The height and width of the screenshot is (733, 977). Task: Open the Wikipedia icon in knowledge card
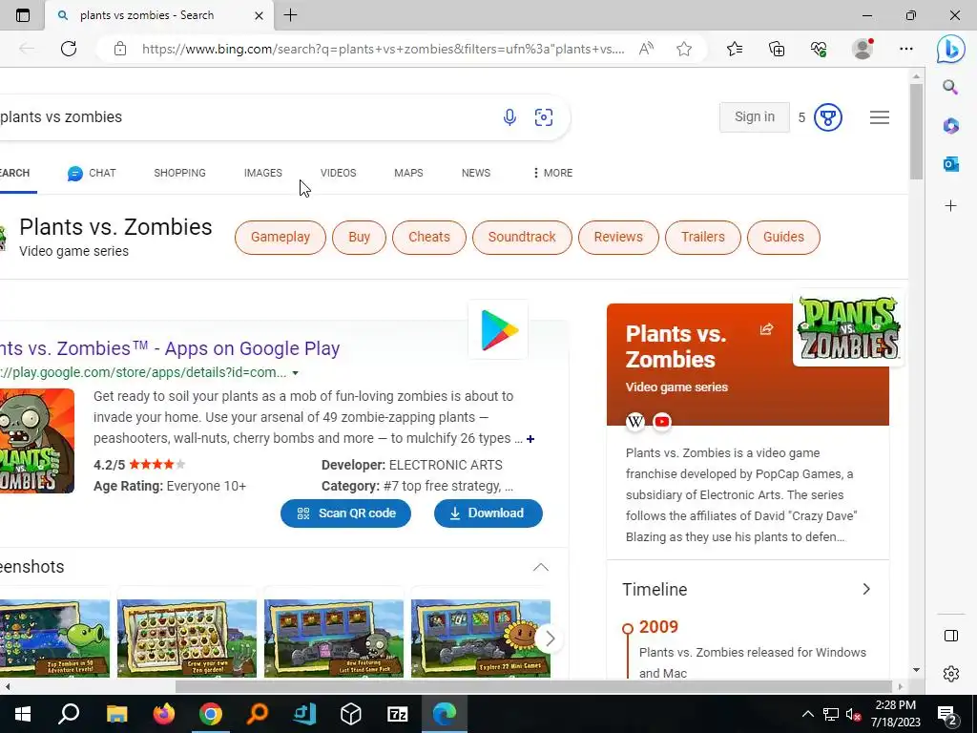point(634,422)
